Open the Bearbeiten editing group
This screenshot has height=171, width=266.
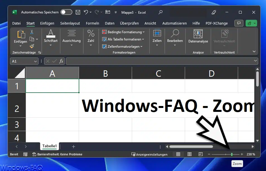pos(175,38)
